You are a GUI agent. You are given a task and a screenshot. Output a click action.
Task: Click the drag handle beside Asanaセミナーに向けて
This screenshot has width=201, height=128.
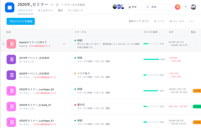(3, 44)
